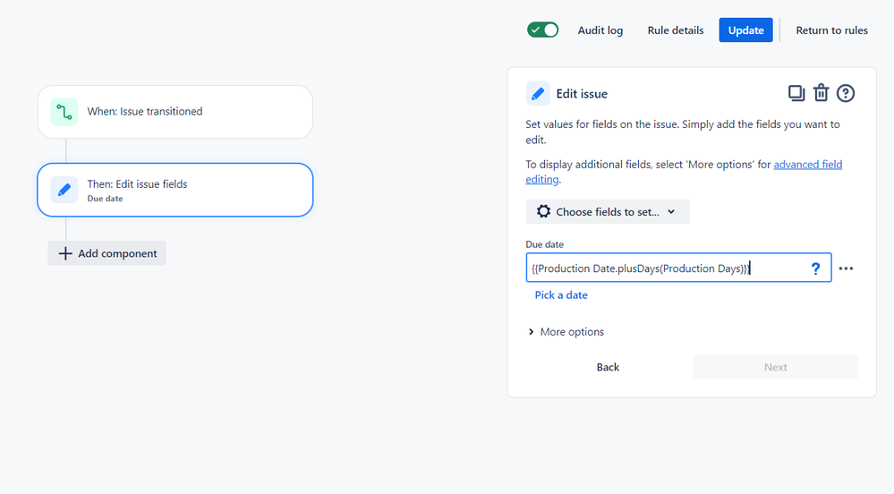Open help for Edit issue action

tap(846, 93)
